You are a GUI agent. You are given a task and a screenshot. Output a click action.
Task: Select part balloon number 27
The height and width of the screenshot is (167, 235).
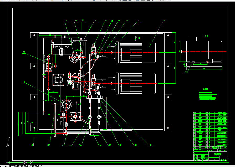click(x=106, y=21)
